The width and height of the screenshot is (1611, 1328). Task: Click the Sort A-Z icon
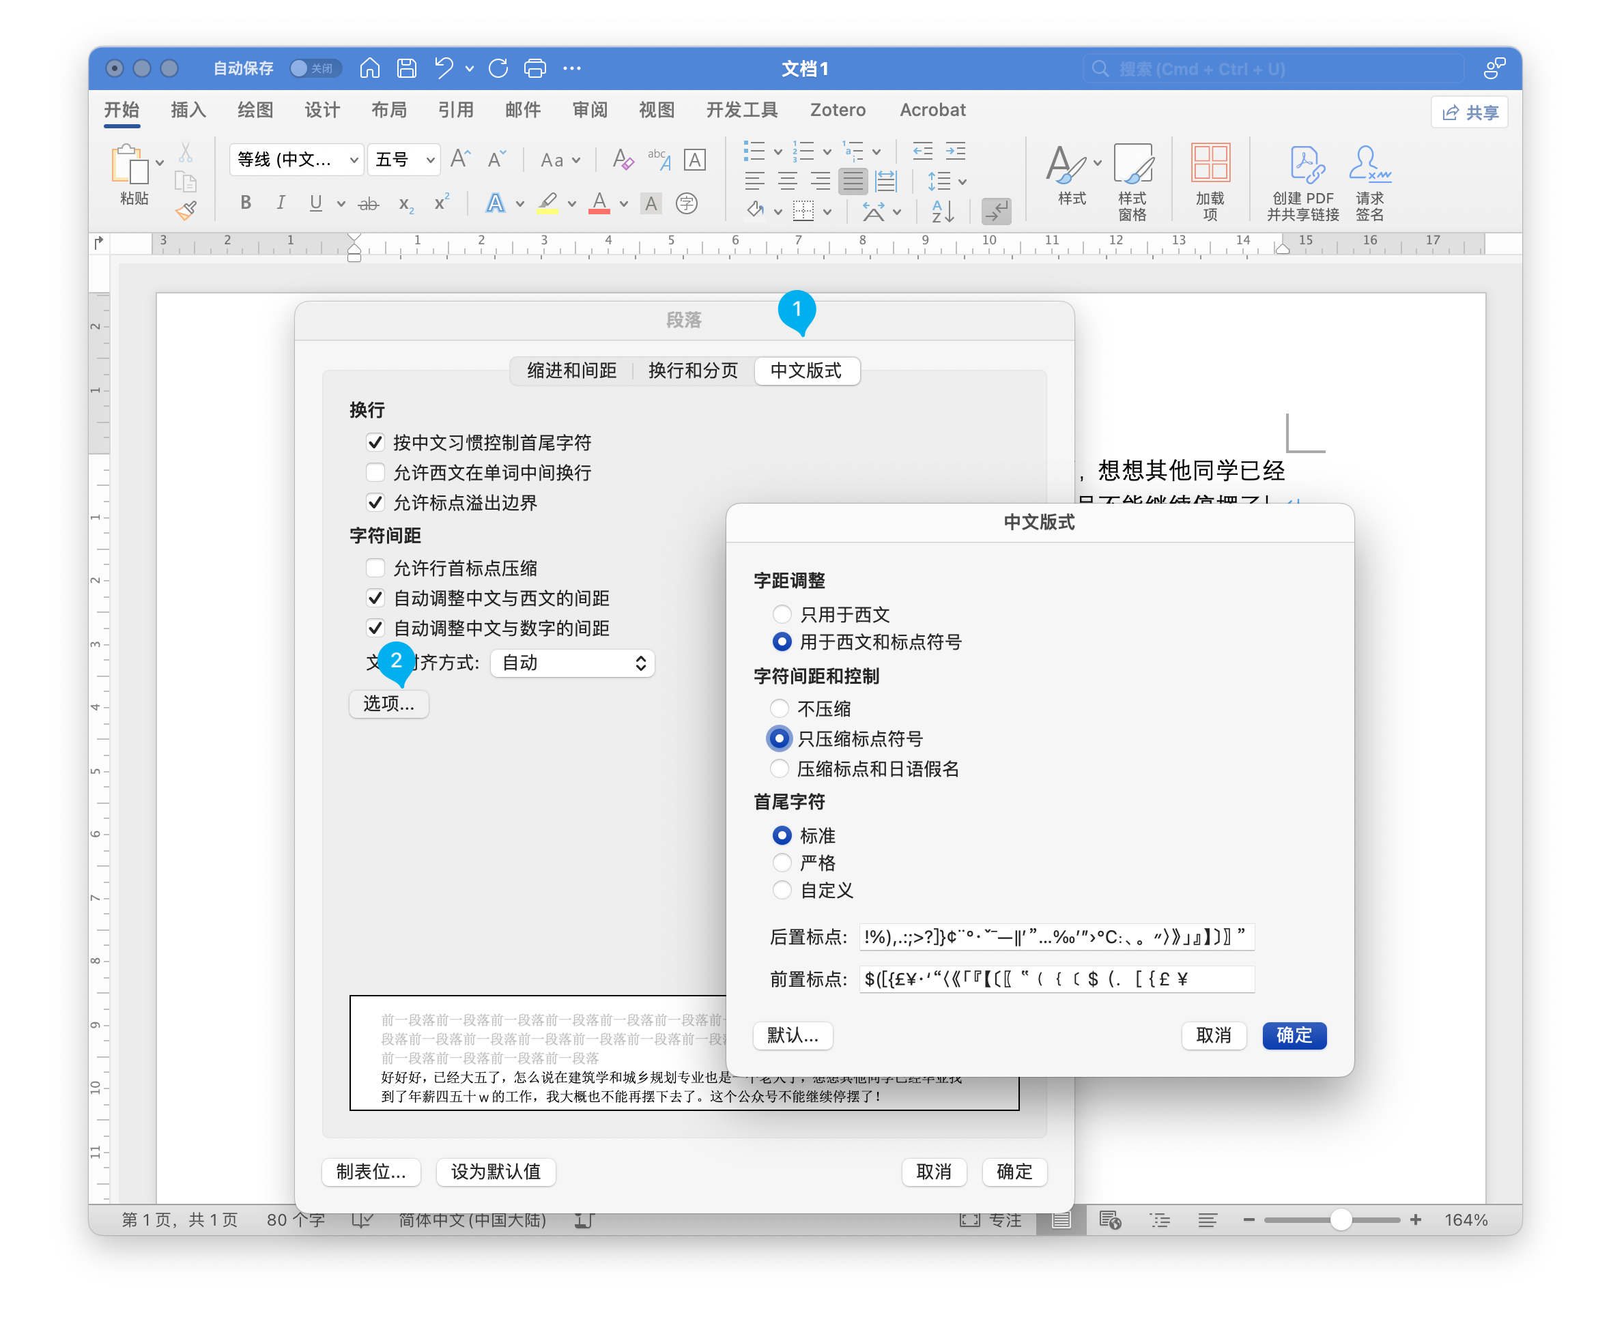[943, 211]
